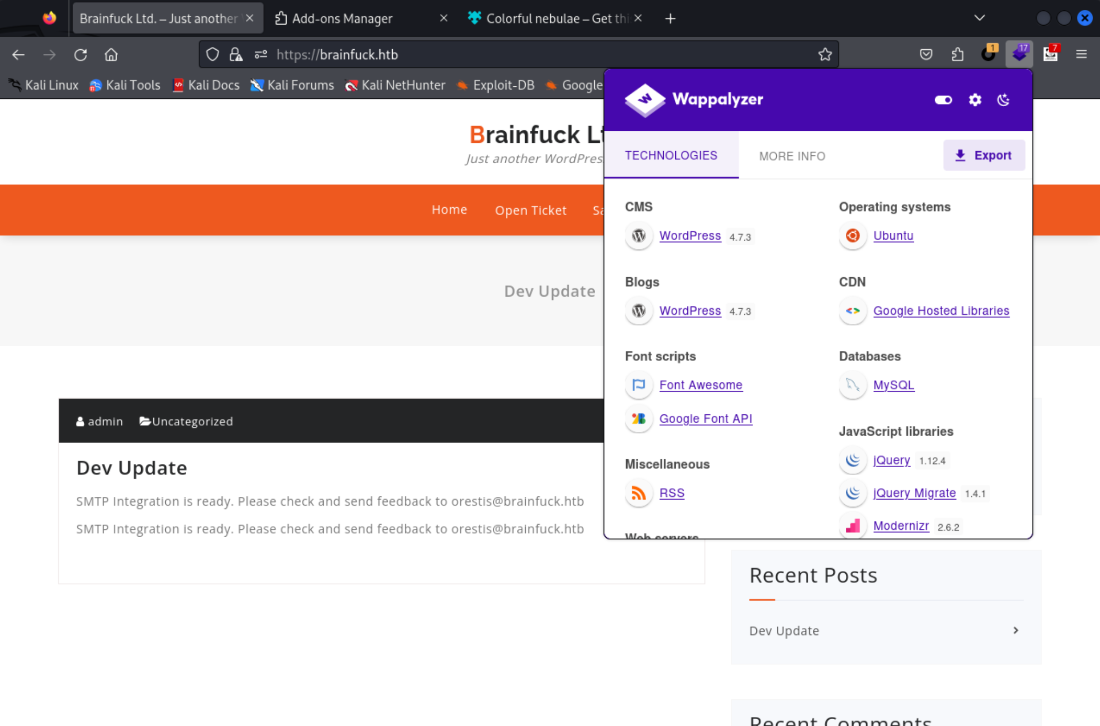Screen dimensions: 1100x726
Task: Bookmark this page with the star
Action: tap(825, 54)
